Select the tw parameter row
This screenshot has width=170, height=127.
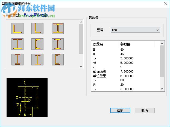click(125, 58)
